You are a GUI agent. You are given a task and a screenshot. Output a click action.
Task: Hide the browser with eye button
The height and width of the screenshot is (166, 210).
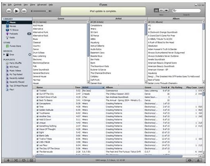coord(190,160)
